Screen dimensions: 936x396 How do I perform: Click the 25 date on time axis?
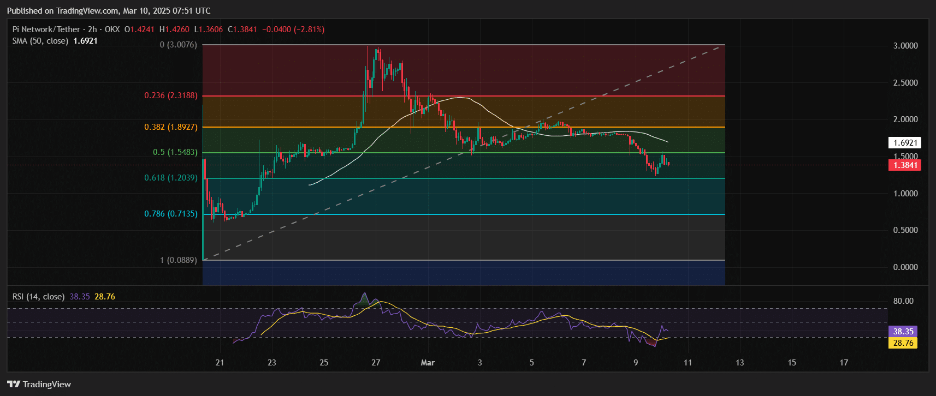click(x=324, y=363)
